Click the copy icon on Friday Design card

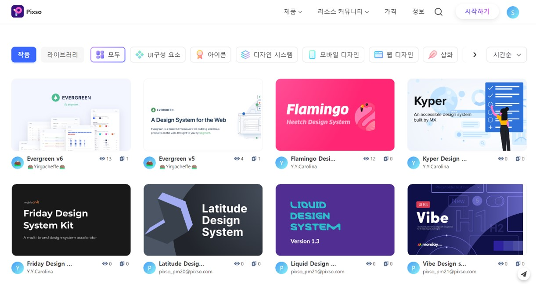(x=122, y=264)
